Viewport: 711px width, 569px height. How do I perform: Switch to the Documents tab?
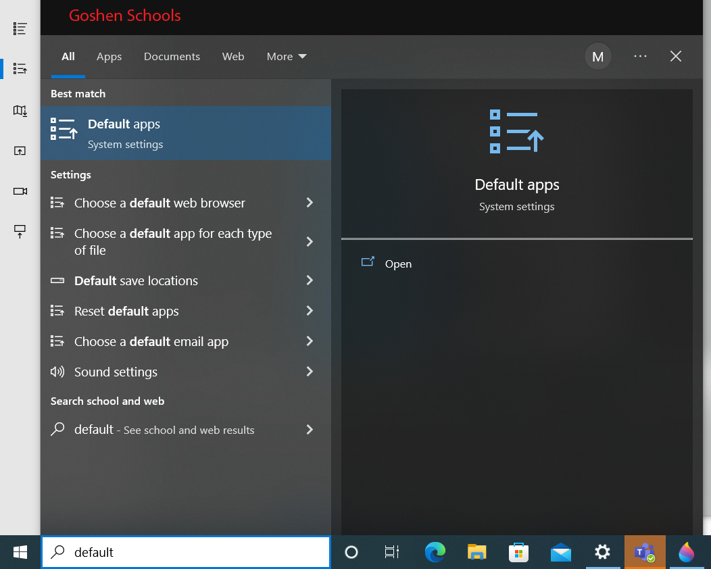coord(172,56)
